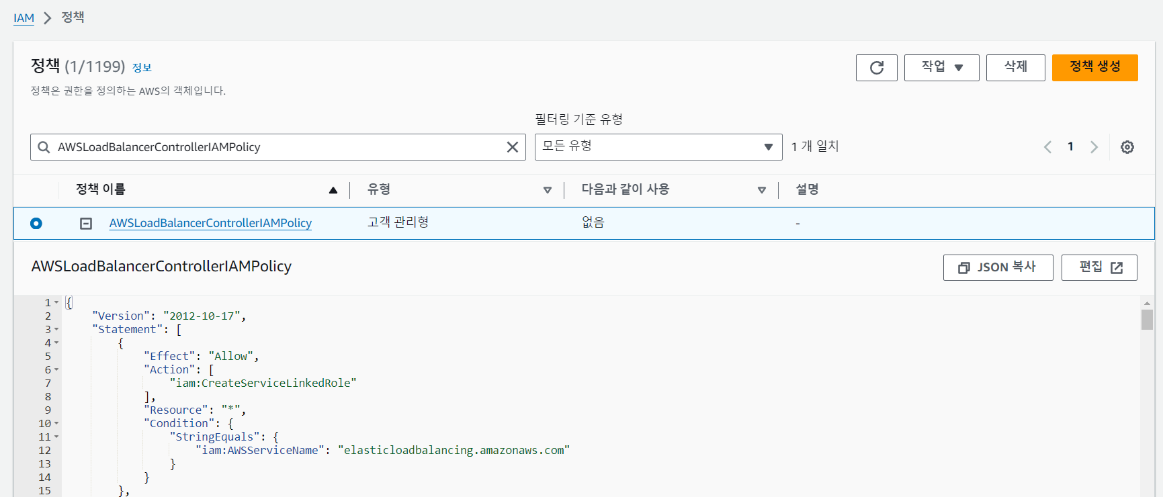Click the "Resource": "*" line
The image size is (1163, 497).
pyautogui.click(x=195, y=410)
